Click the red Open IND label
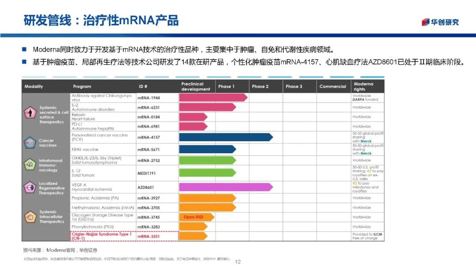 tap(193, 217)
